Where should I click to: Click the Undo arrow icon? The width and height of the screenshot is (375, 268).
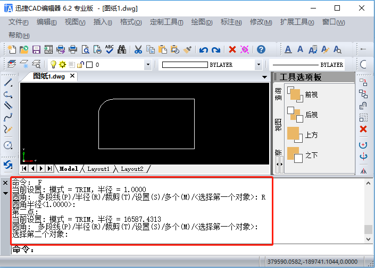pos(204,50)
